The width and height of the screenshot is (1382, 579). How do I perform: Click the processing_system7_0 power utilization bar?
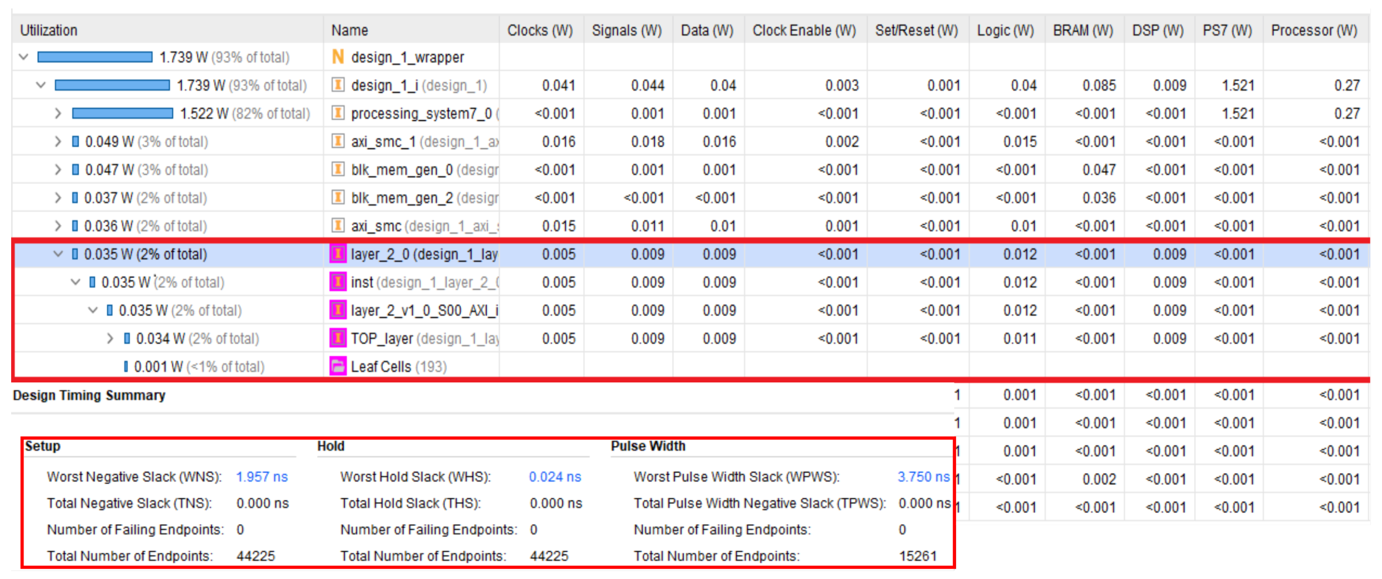click(122, 114)
